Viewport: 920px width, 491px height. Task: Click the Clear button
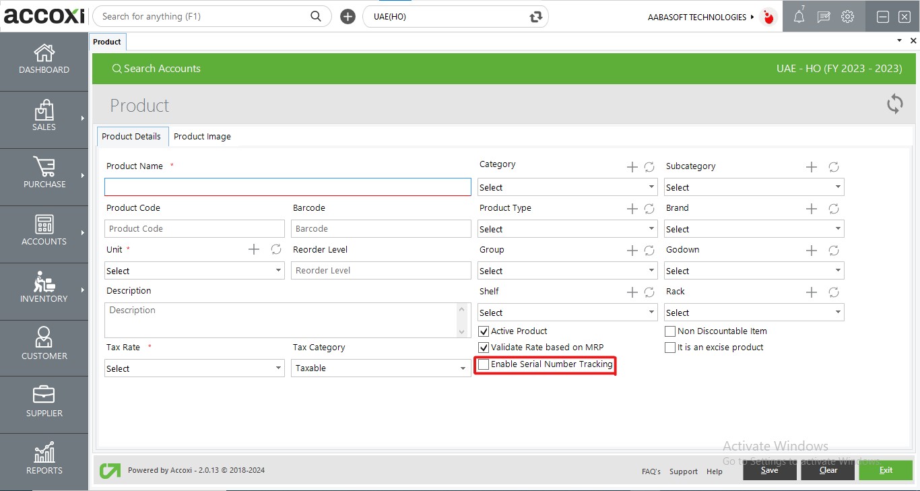[x=828, y=470]
